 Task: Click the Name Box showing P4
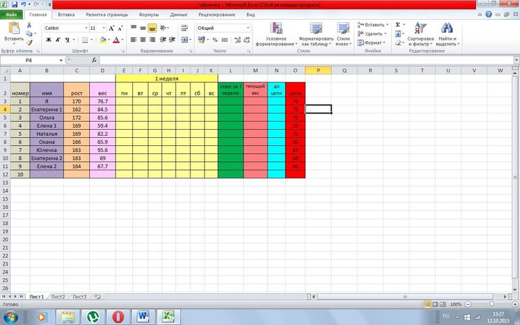30,60
